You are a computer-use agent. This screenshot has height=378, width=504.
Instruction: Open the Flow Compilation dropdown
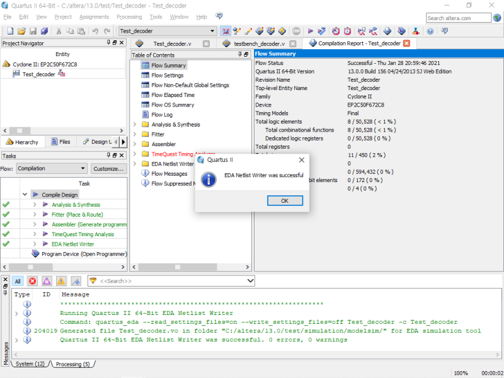(x=52, y=169)
